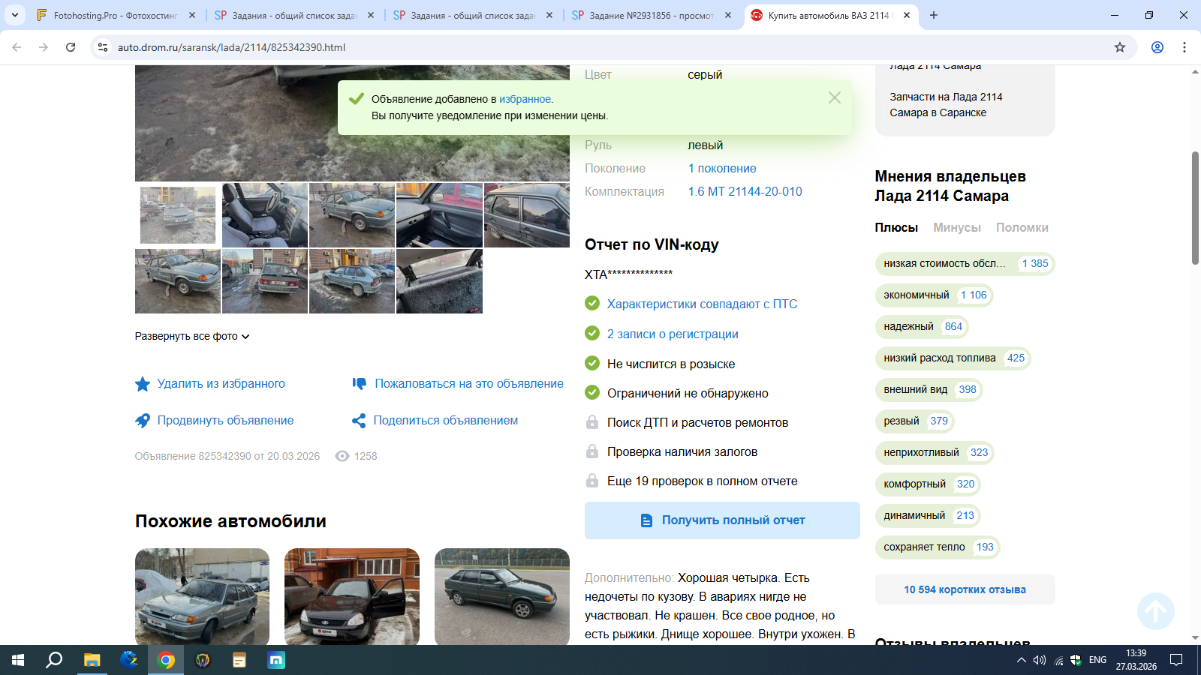The width and height of the screenshot is (1201, 675).
Task: Click the thumbs-down complaint icon
Action: [x=360, y=384]
